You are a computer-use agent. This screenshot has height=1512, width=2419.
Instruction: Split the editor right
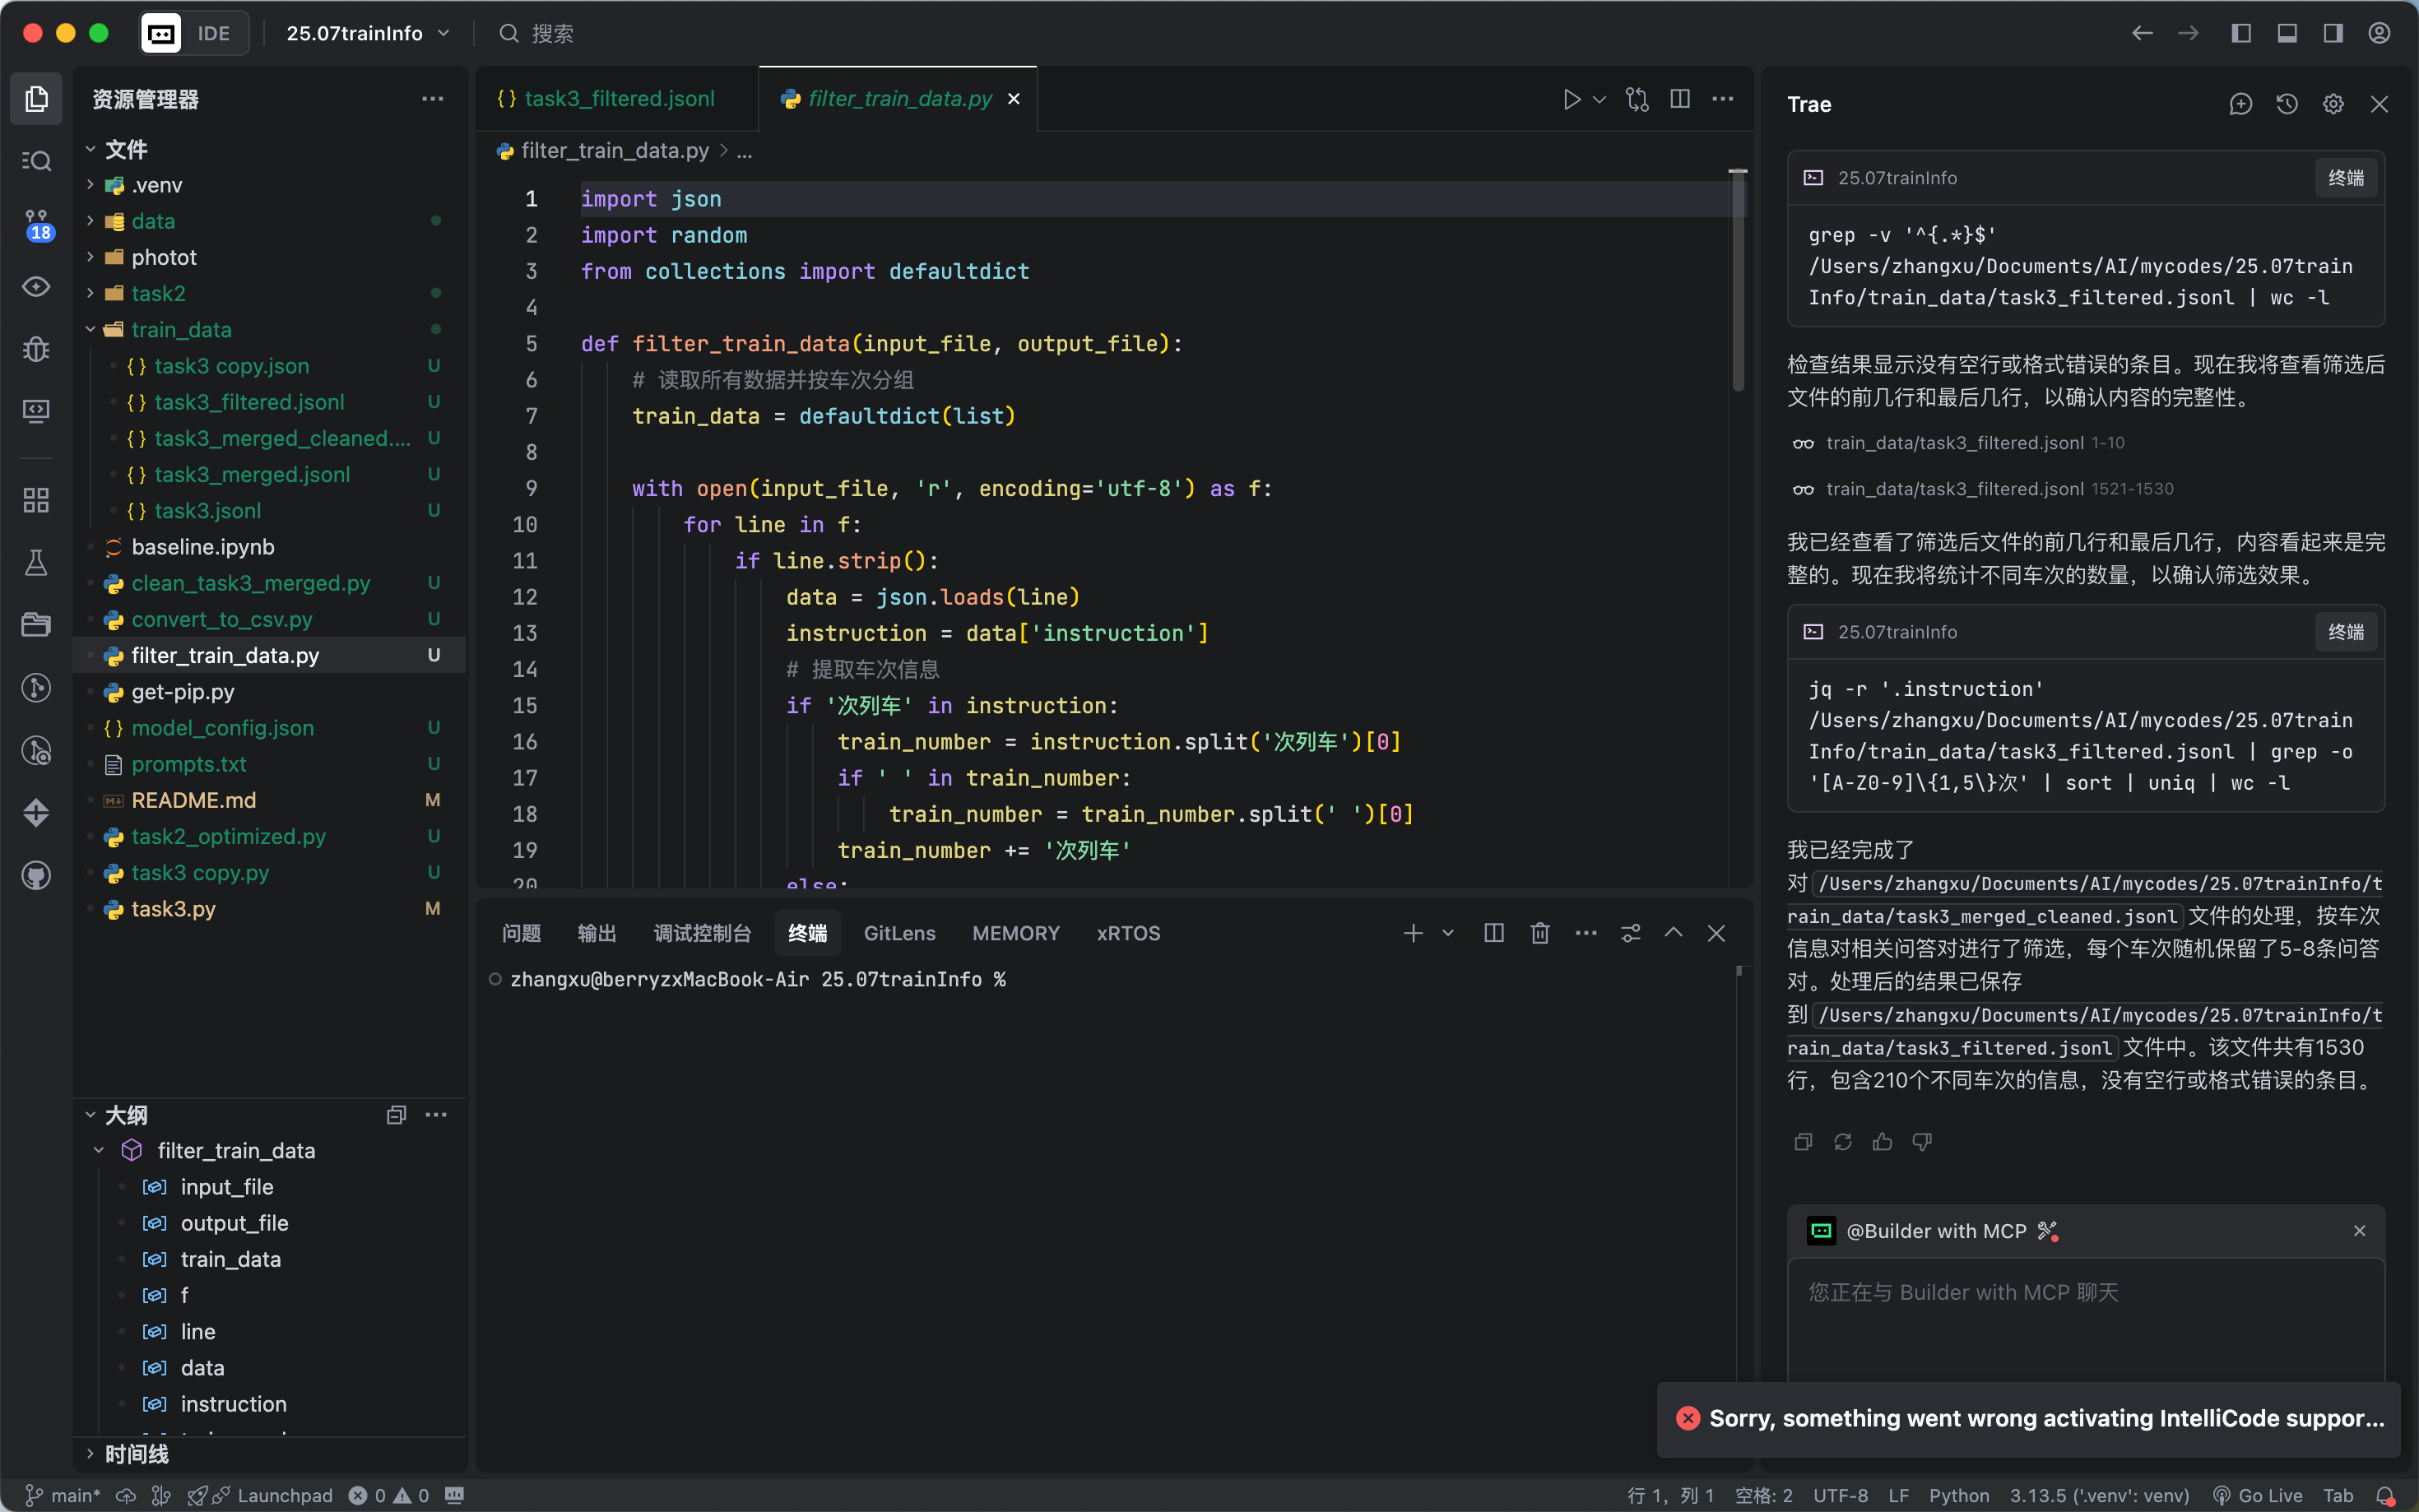coord(1680,99)
